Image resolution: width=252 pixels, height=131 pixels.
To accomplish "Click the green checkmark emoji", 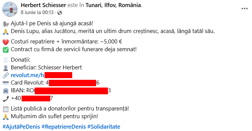I will click(x=6, y=50).
